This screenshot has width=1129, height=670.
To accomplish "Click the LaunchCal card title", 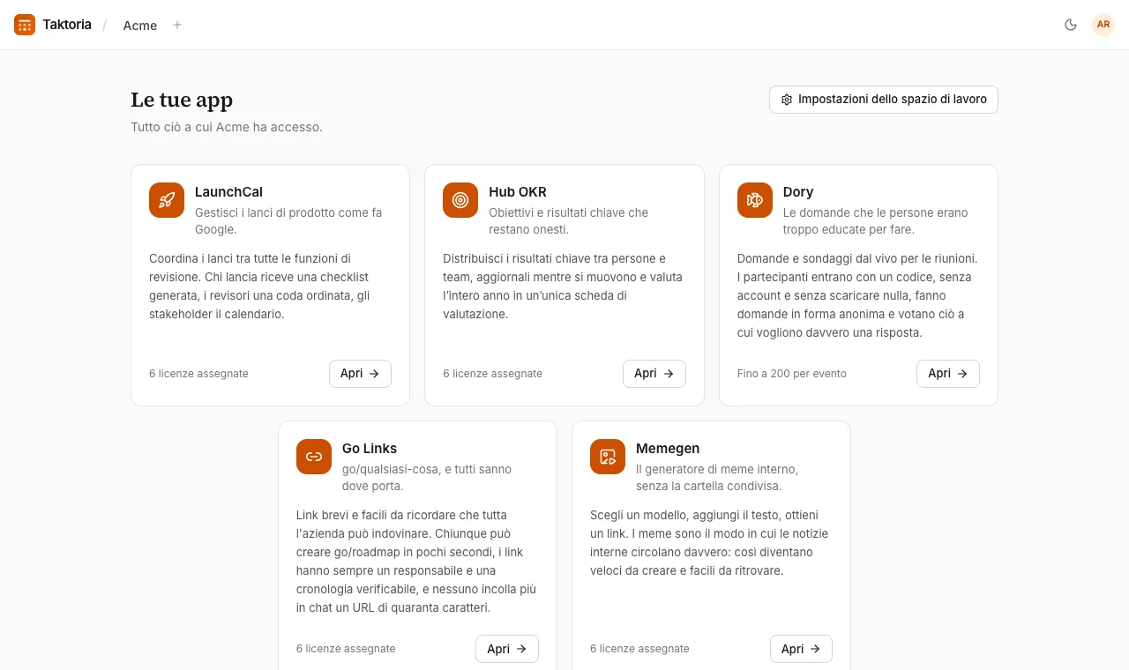I will (x=228, y=192).
